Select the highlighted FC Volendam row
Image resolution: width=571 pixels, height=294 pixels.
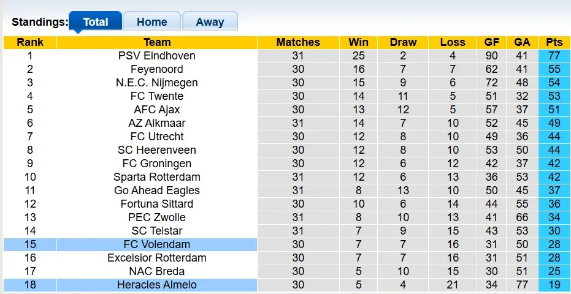coord(157,244)
